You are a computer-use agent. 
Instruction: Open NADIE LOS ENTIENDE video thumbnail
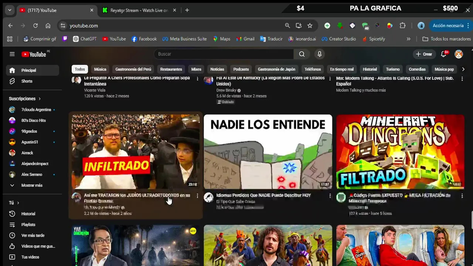pos(268,151)
